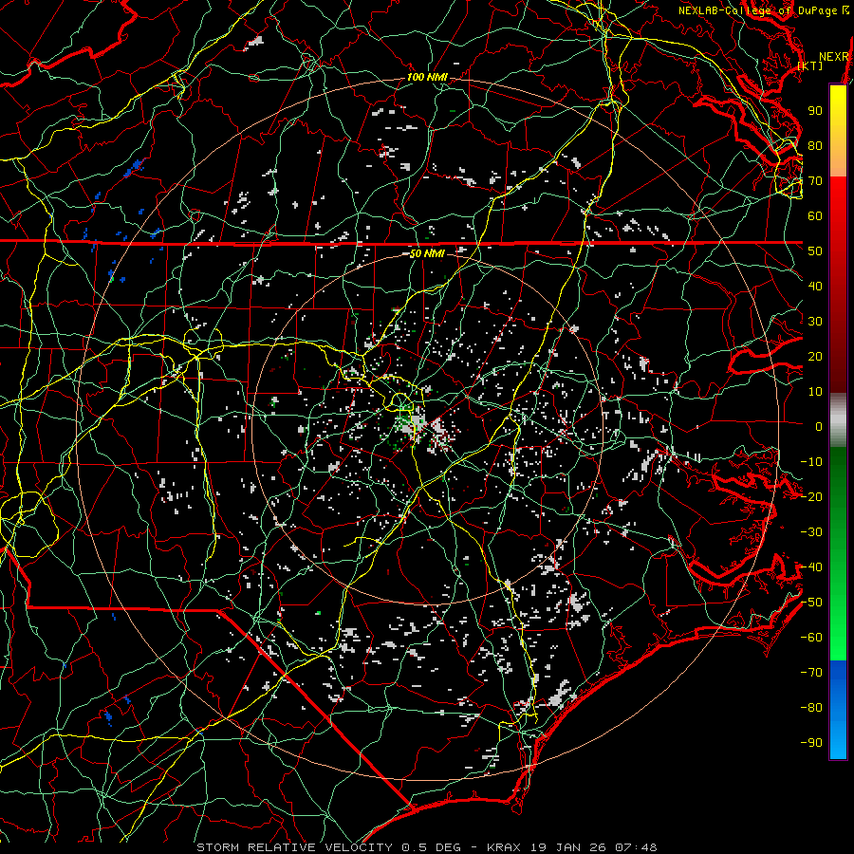Click the 19 JAN 26 date in caption
854x854 pixels.
click(567, 847)
